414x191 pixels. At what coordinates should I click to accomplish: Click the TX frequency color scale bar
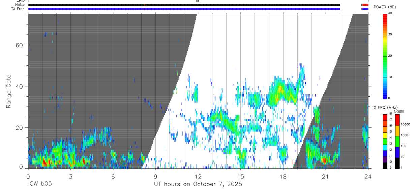click(385, 141)
